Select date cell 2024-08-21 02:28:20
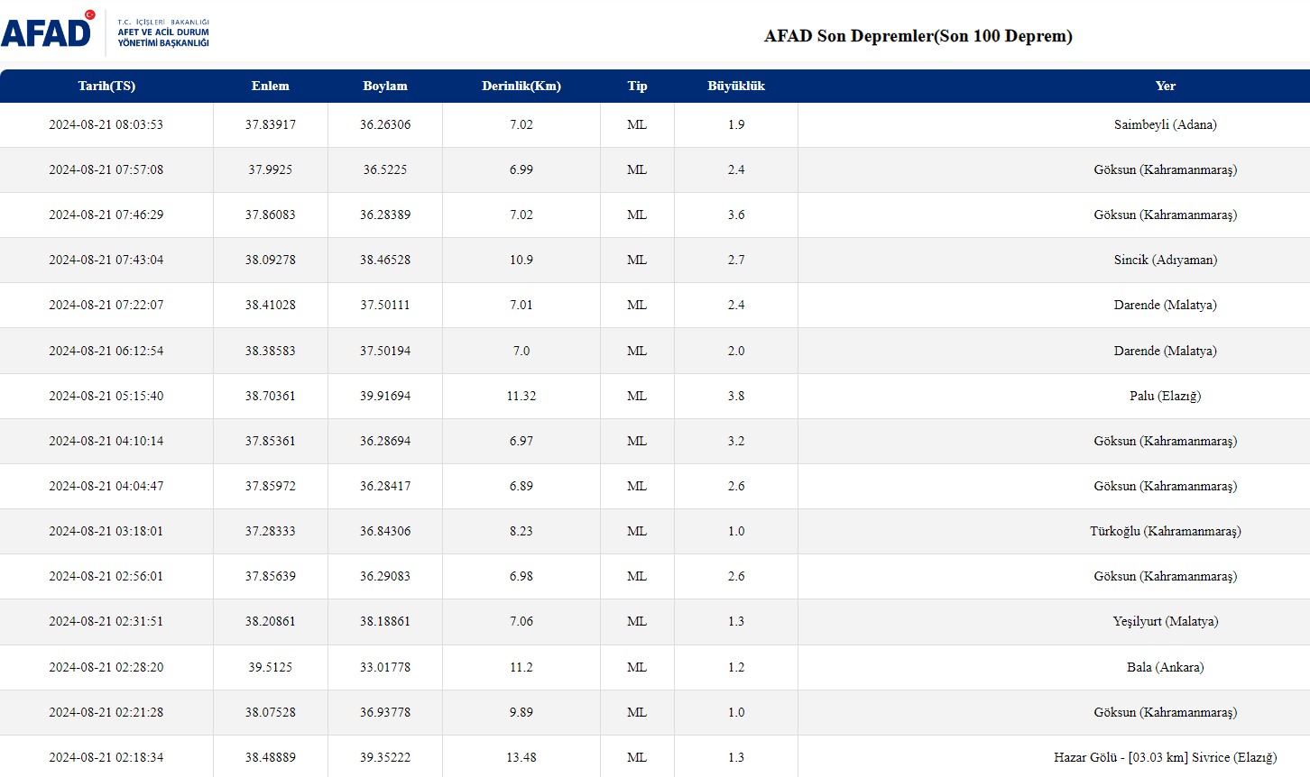The width and height of the screenshot is (1310, 777). pos(106,667)
